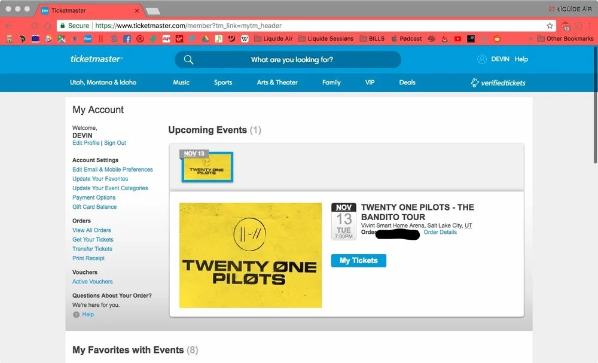This screenshot has width=598, height=363.
Task: Click the Transfer Tickets link
Action: 91,248
